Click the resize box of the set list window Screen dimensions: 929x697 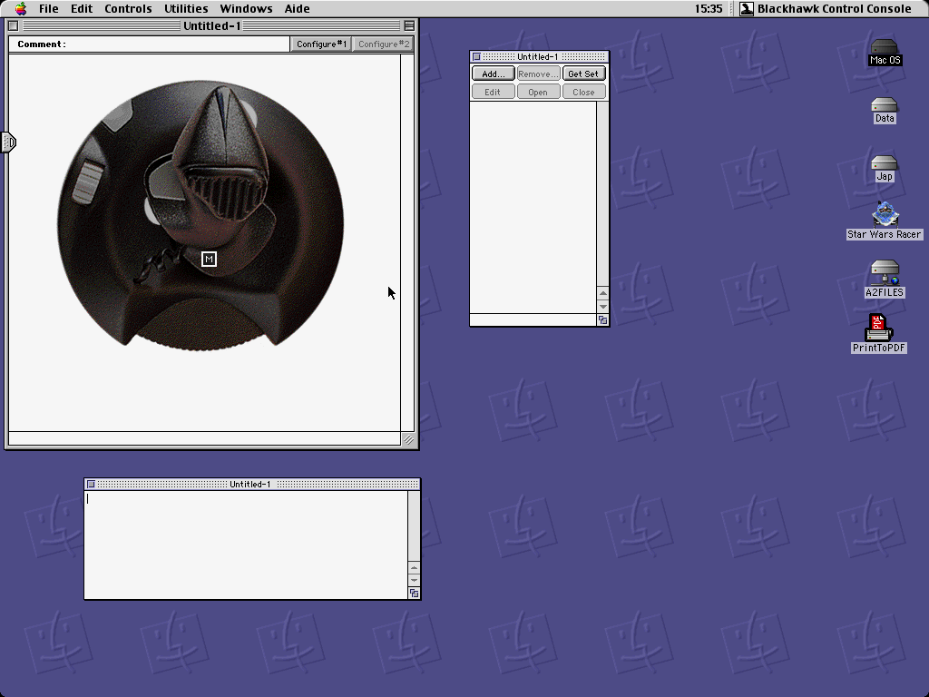[x=602, y=320]
